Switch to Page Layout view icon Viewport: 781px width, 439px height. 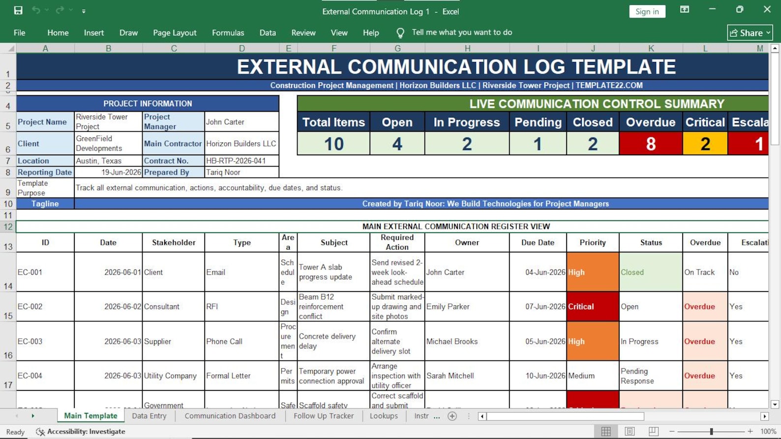click(630, 431)
